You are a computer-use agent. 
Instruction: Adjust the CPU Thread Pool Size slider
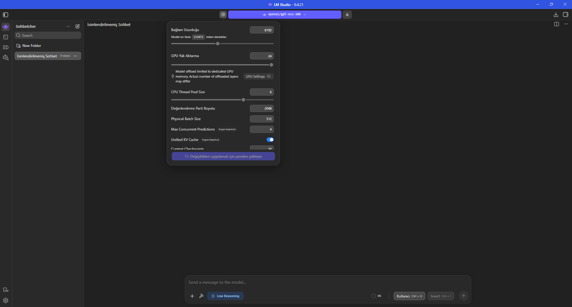[x=243, y=100]
